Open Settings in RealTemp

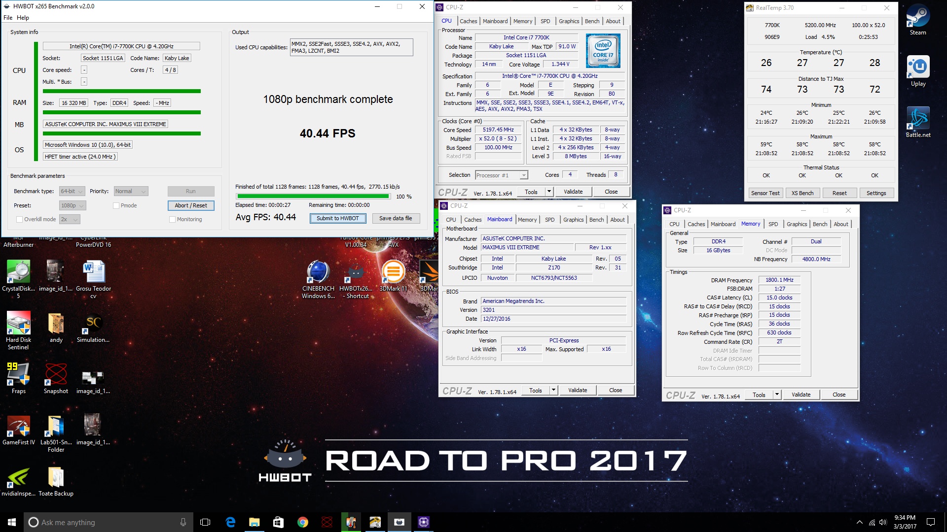[x=876, y=193]
